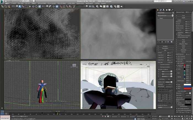Activate the Select and Scale tool

[39, 6]
